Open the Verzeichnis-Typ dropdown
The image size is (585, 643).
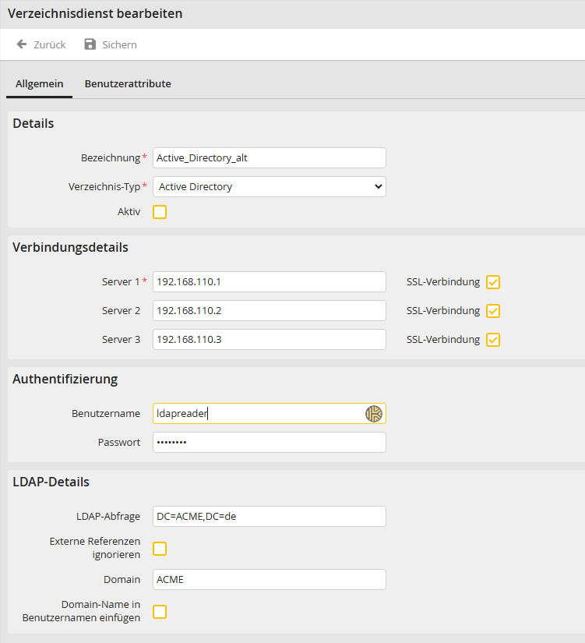click(x=270, y=186)
